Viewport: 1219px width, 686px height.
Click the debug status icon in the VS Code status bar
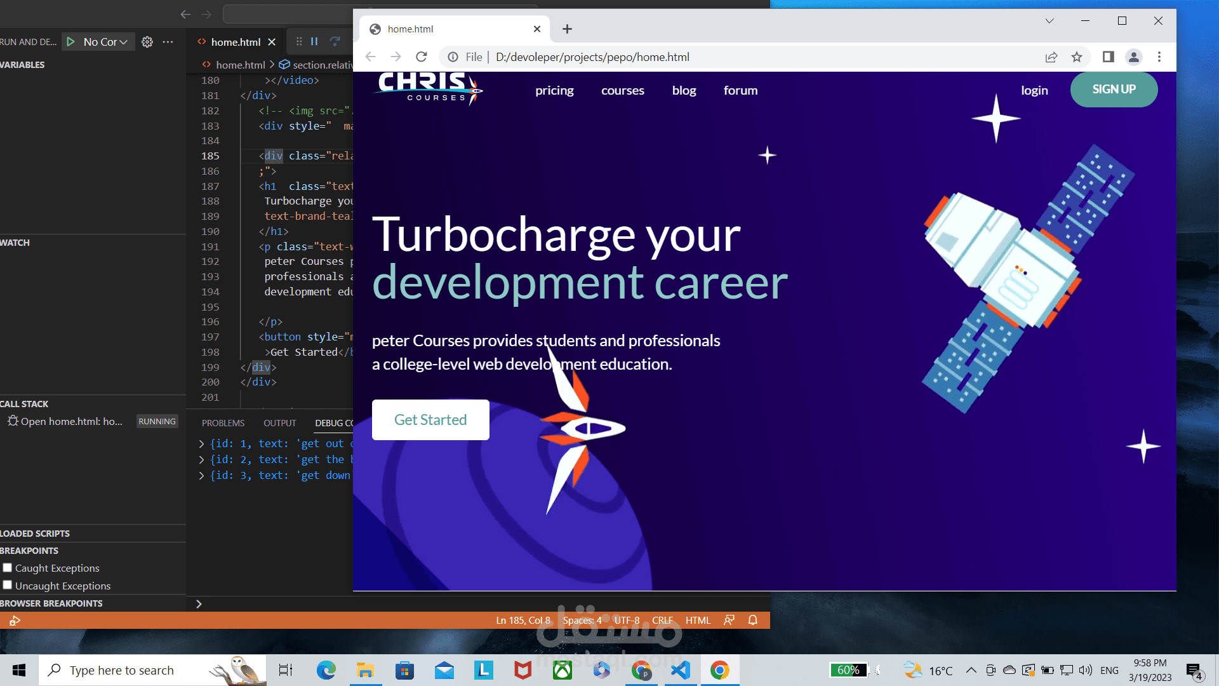point(15,621)
